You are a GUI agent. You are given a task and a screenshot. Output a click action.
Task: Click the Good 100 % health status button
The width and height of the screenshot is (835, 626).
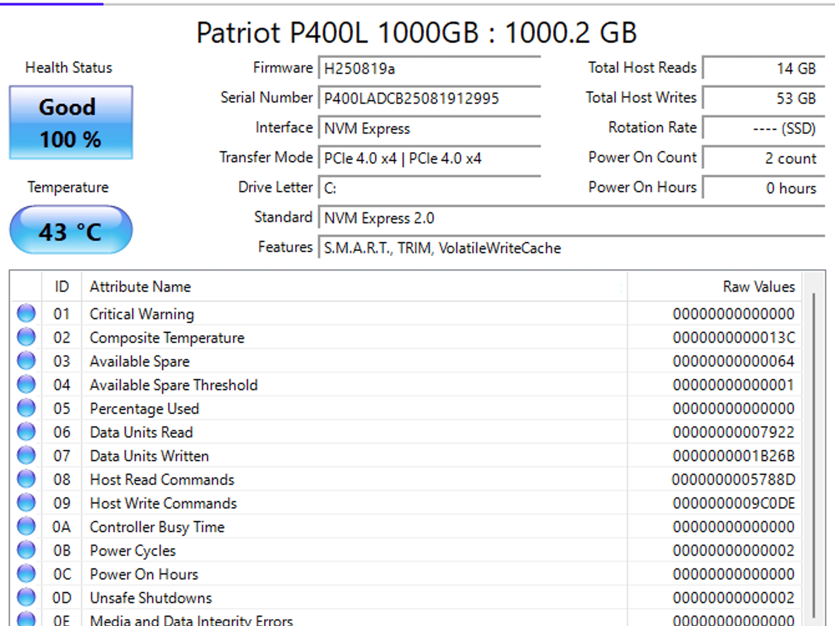71,122
